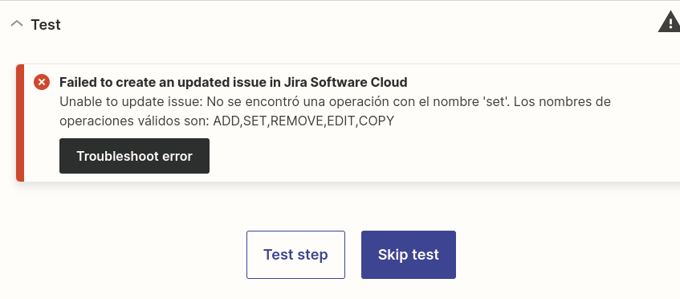The image size is (680, 299).
Task: Click the word REMOVE in operations list
Action: [x=297, y=121]
